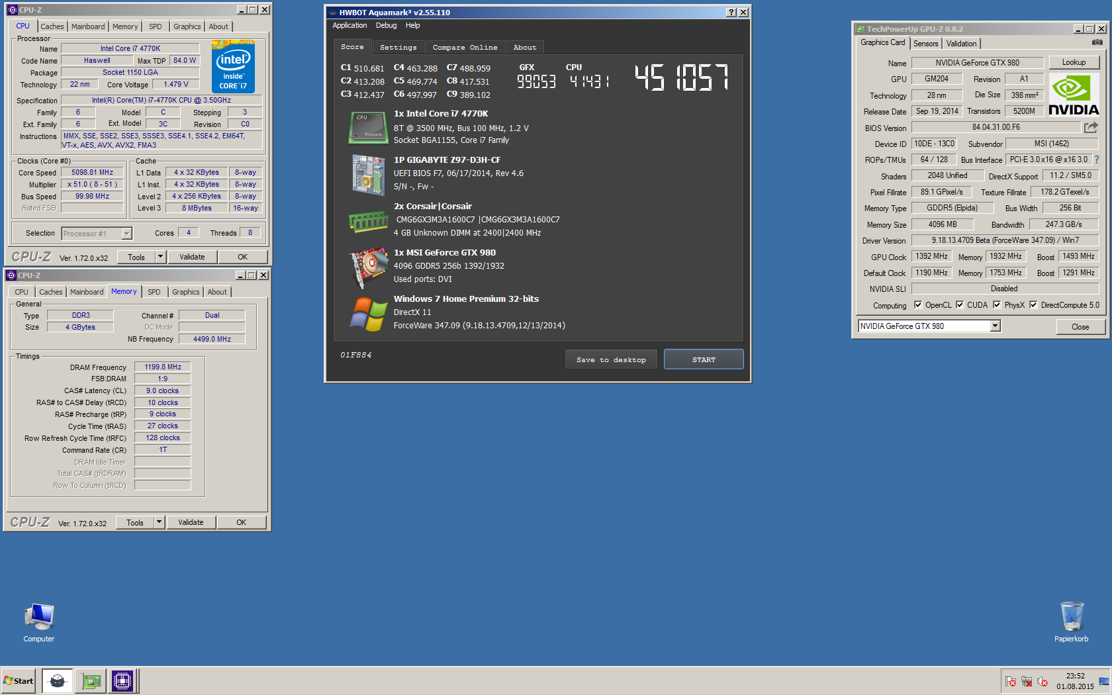Viewport: 1112px width, 695px height.
Task: Open the Graphics tab in bottom CPU-Z
Action: pyautogui.click(x=186, y=292)
